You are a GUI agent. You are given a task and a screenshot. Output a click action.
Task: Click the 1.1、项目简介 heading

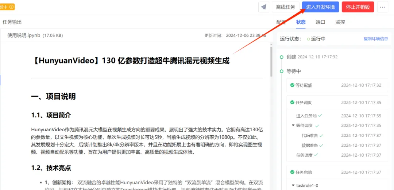tap(51, 115)
